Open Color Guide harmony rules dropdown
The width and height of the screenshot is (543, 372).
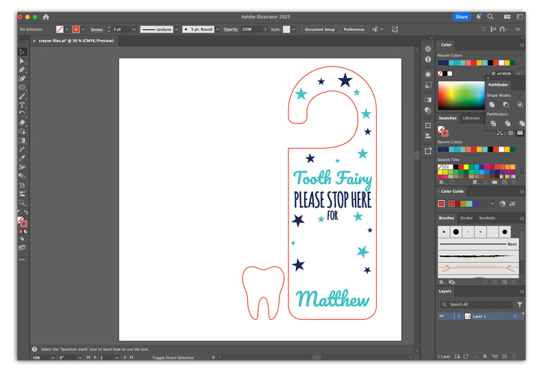(492, 204)
